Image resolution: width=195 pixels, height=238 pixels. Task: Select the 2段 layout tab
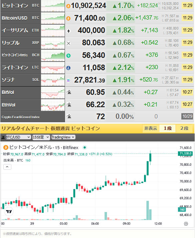(184, 128)
